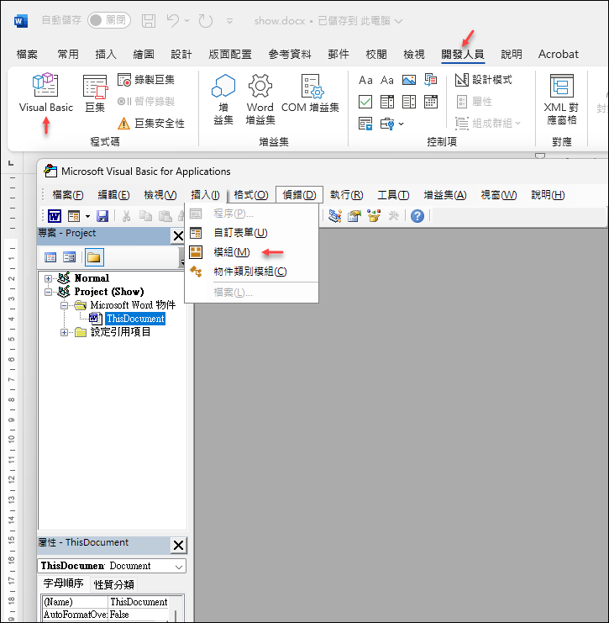Click the Redo button
The width and height of the screenshot is (609, 623).
(x=206, y=21)
